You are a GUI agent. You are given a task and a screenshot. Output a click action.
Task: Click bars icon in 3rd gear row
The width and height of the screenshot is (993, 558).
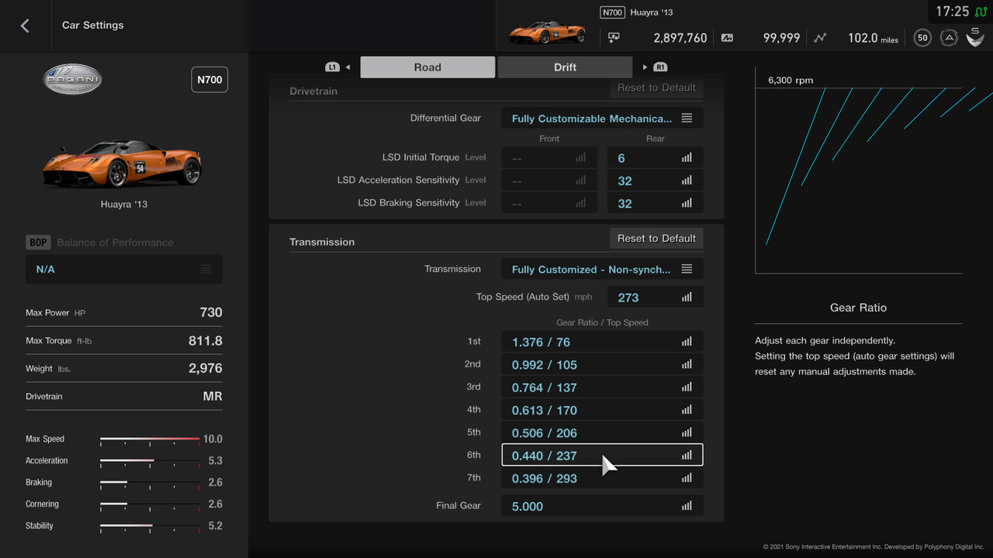click(687, 387)
